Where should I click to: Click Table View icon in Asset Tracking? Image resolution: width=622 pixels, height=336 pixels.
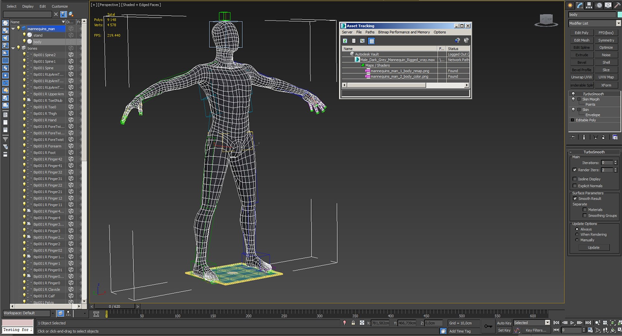[372, 41]
